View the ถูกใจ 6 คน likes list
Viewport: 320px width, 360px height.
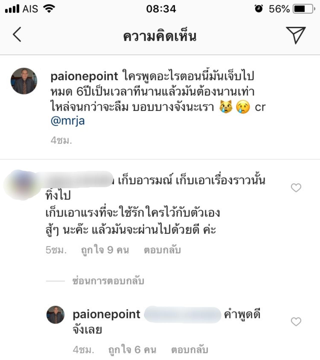[132, 350]
